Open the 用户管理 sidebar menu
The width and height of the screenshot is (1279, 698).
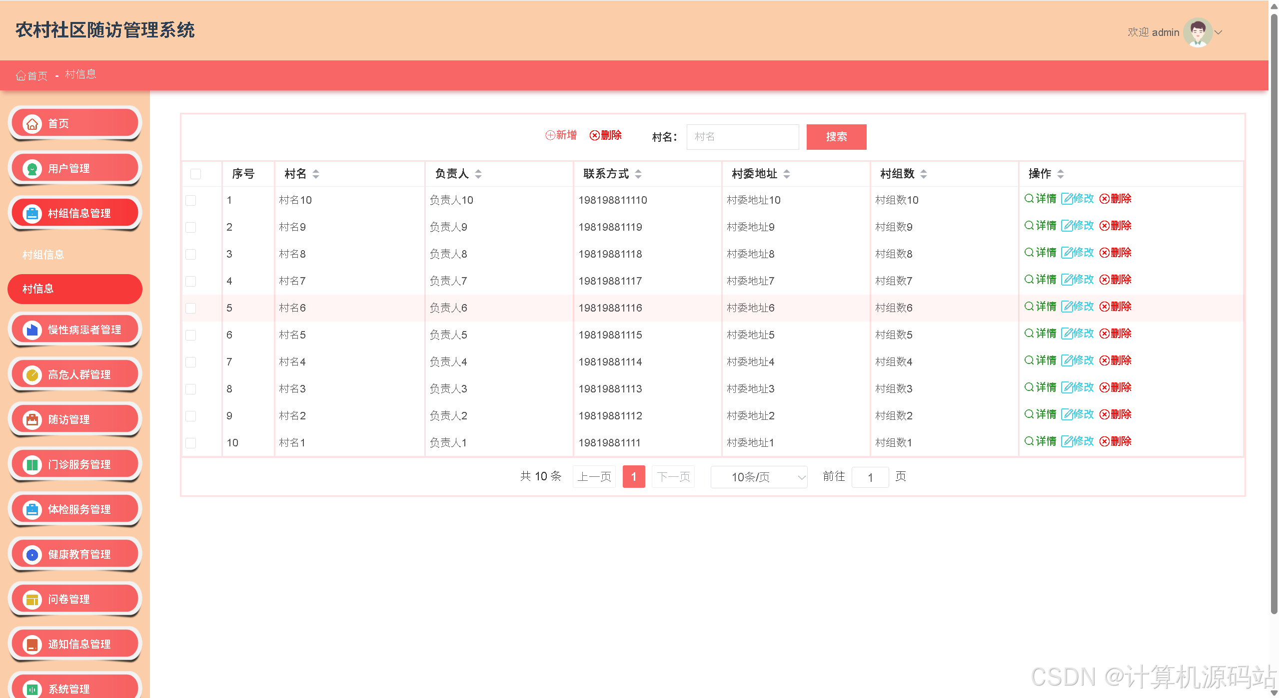pyautogui.click(x=75, y=169)
